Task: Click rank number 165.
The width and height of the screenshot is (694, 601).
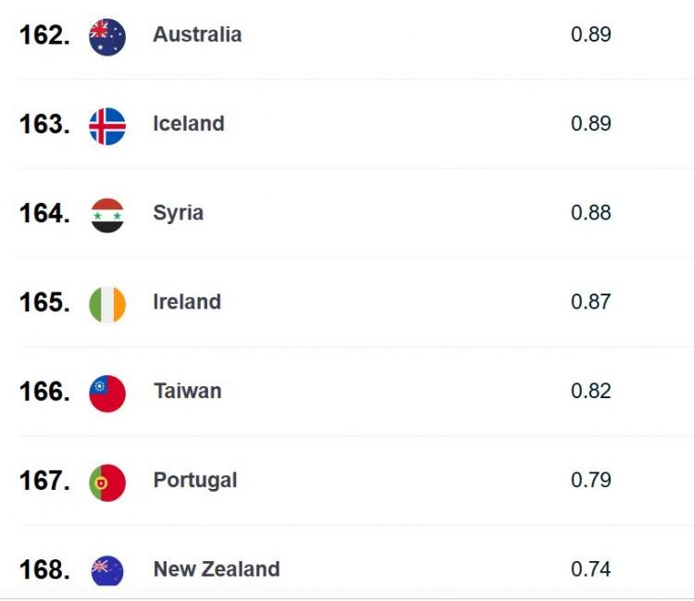Action: 44,303
